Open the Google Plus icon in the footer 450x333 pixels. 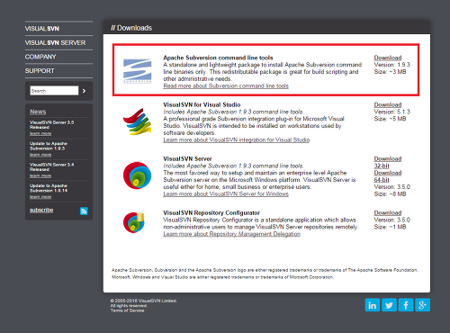pos(422,305)
